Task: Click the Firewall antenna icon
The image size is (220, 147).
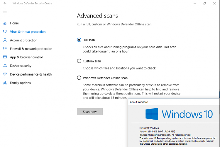Action: point(5,49)
